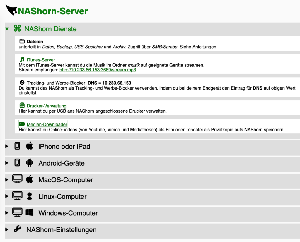Click the wrench icon for NAShorn-Einstellungen

[x=17, y=229]
